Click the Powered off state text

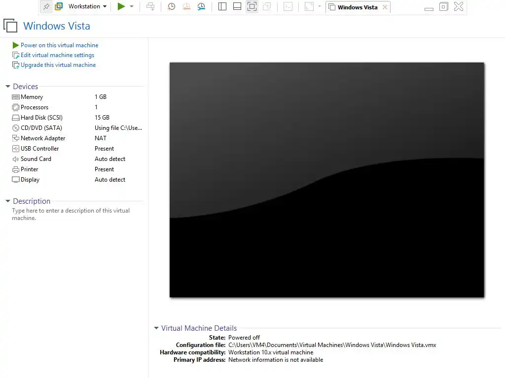point(244,338)
